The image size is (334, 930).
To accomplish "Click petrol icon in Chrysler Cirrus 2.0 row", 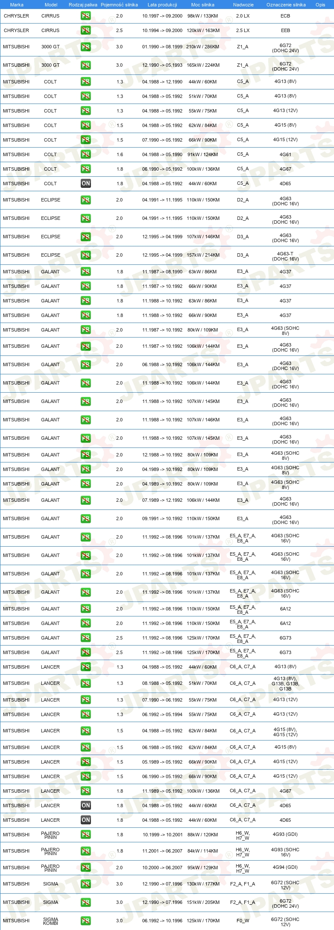I will coord(85,16).
